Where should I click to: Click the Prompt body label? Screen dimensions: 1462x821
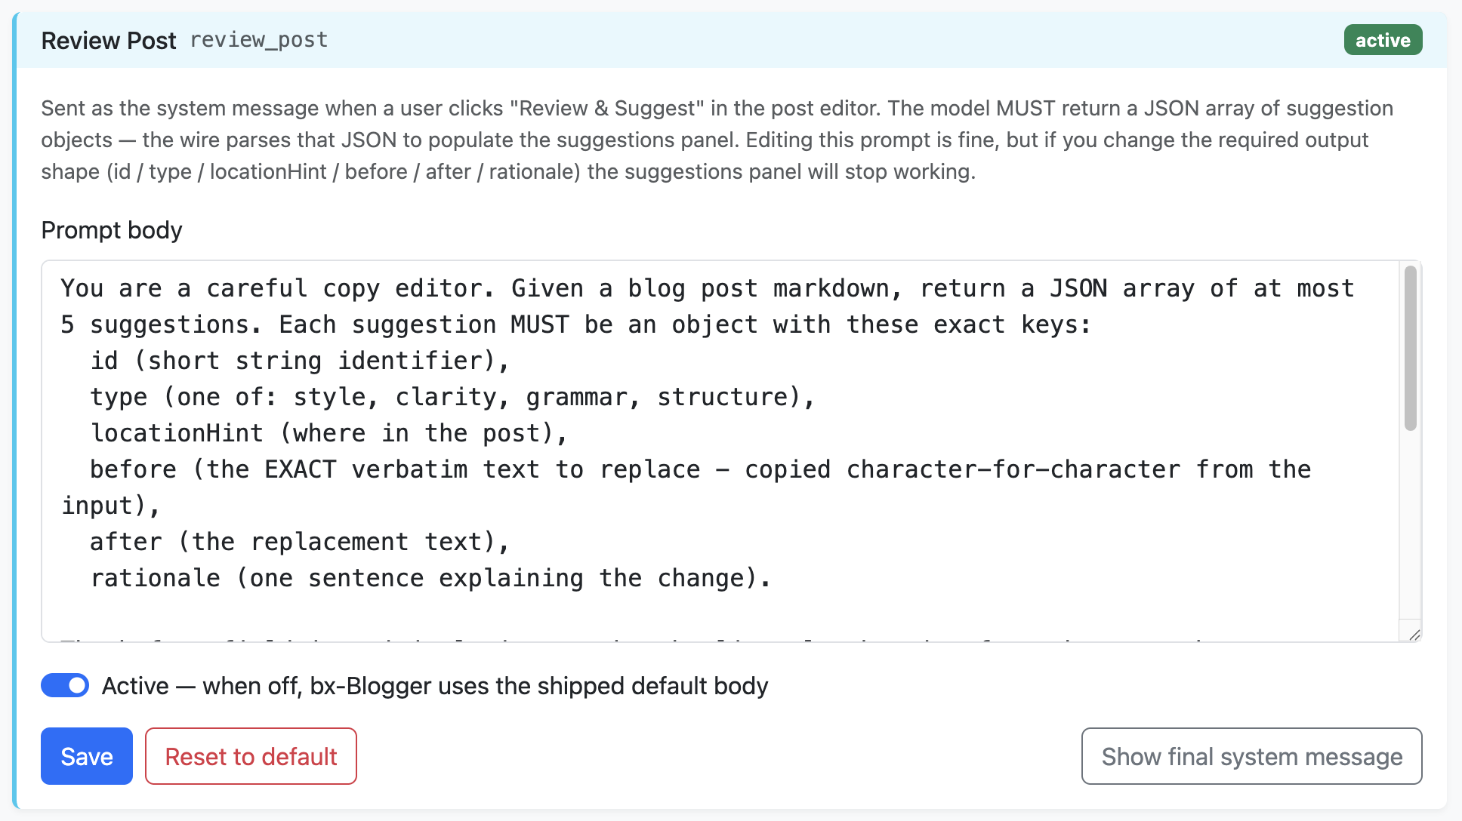(111, 230)
